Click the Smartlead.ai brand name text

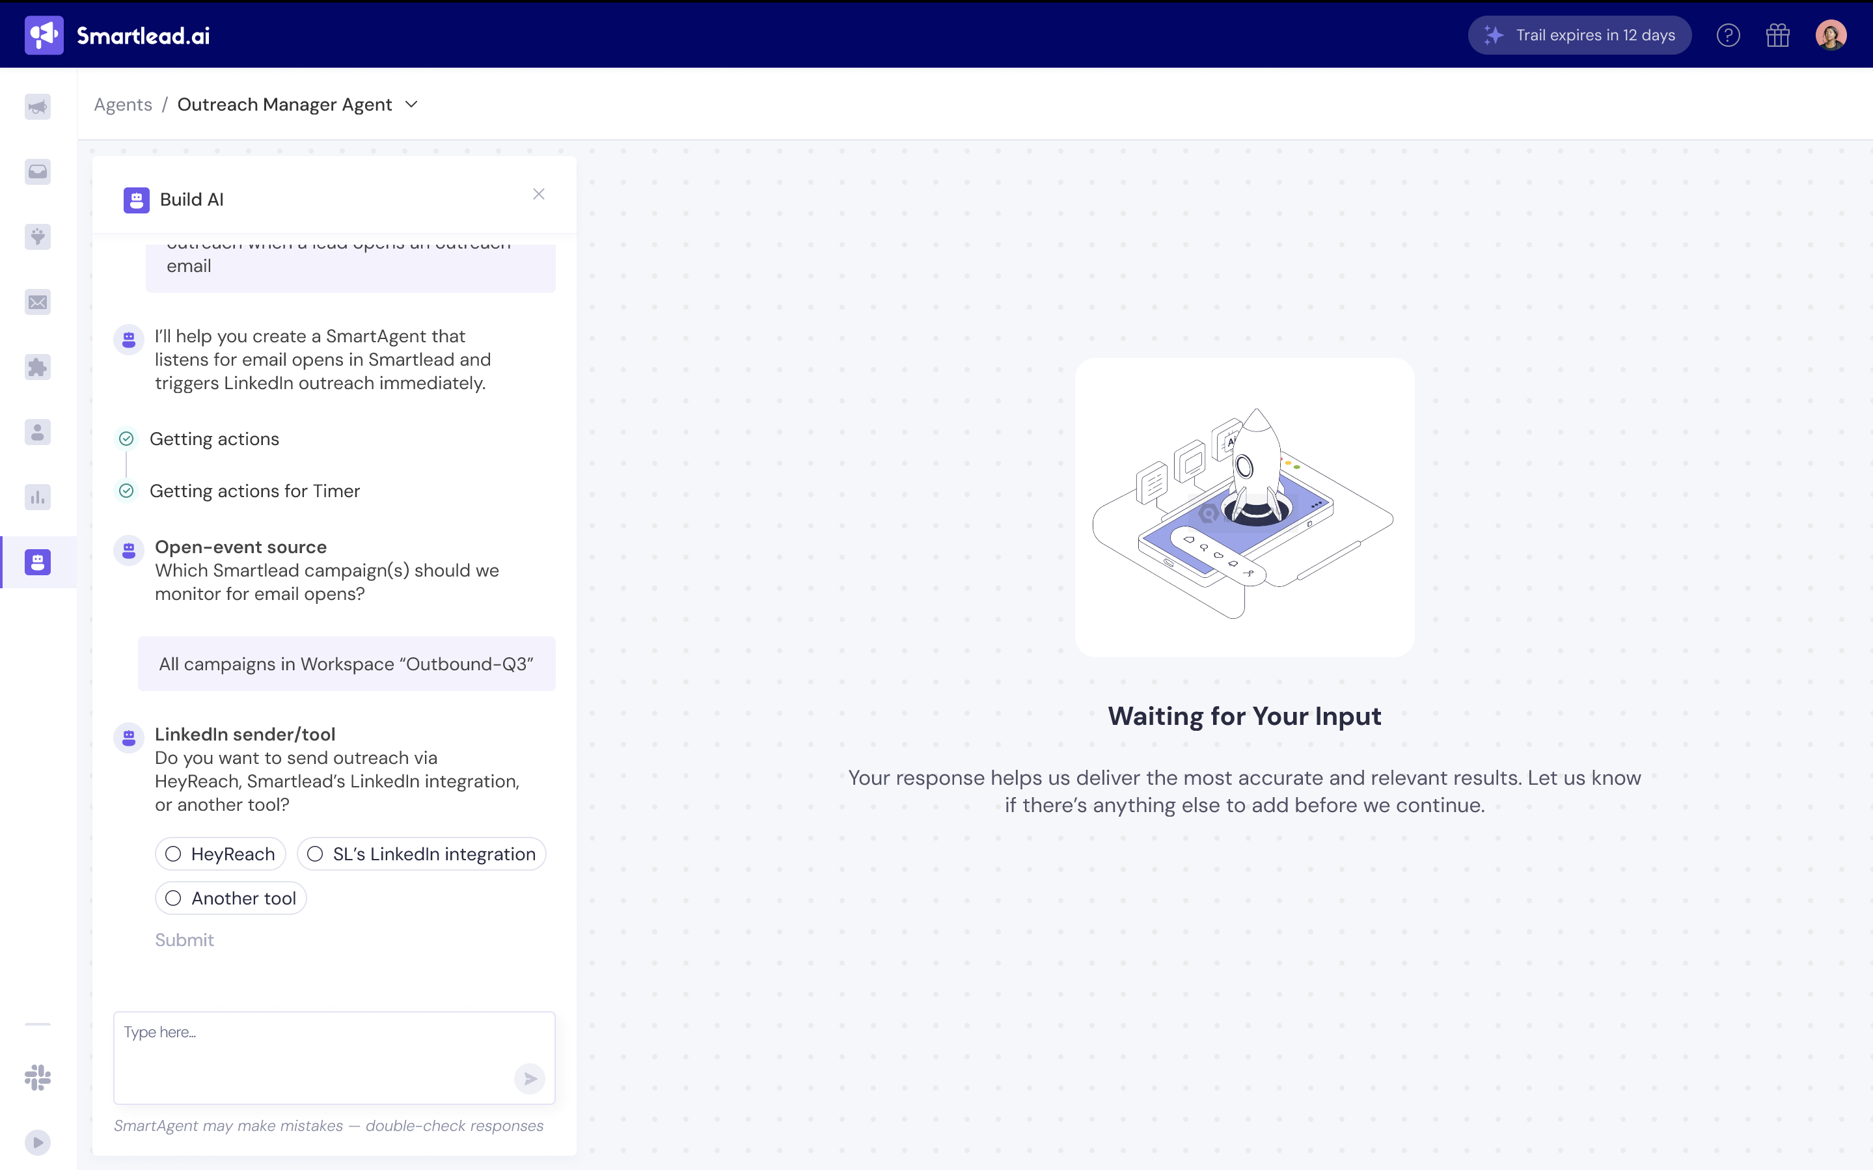(143, 36)
